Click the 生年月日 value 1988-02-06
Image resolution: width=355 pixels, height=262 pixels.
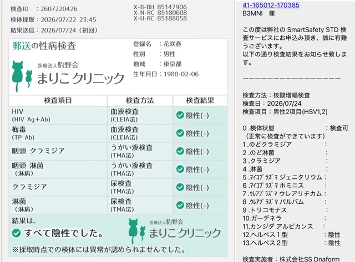(x=181, y=74)
